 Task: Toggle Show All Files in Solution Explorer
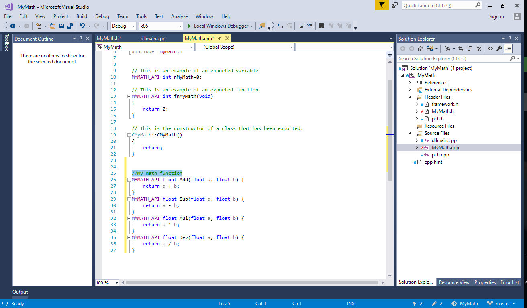pos(478,48)
